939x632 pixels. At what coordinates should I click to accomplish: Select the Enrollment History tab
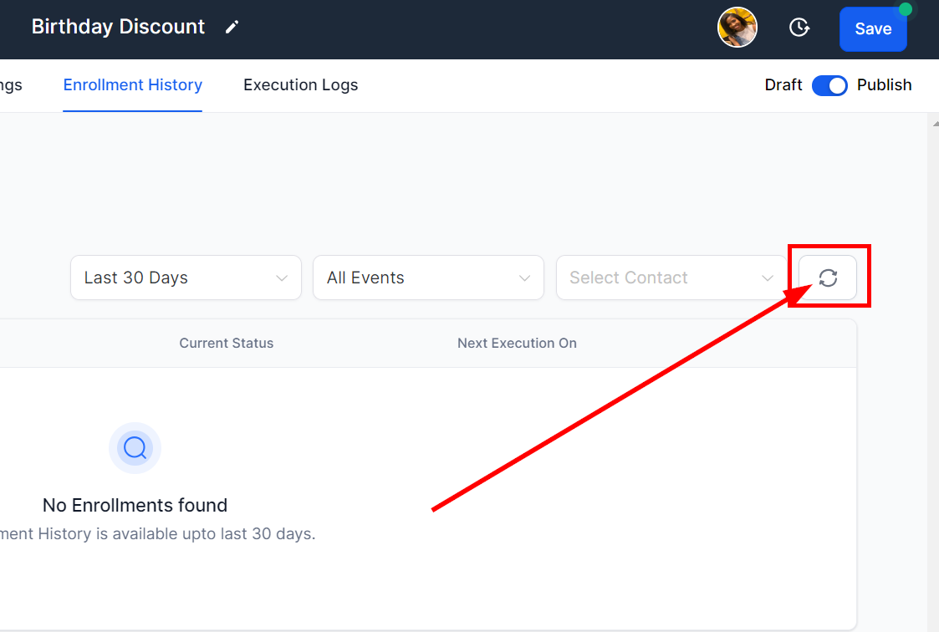(x=133, y=85)
